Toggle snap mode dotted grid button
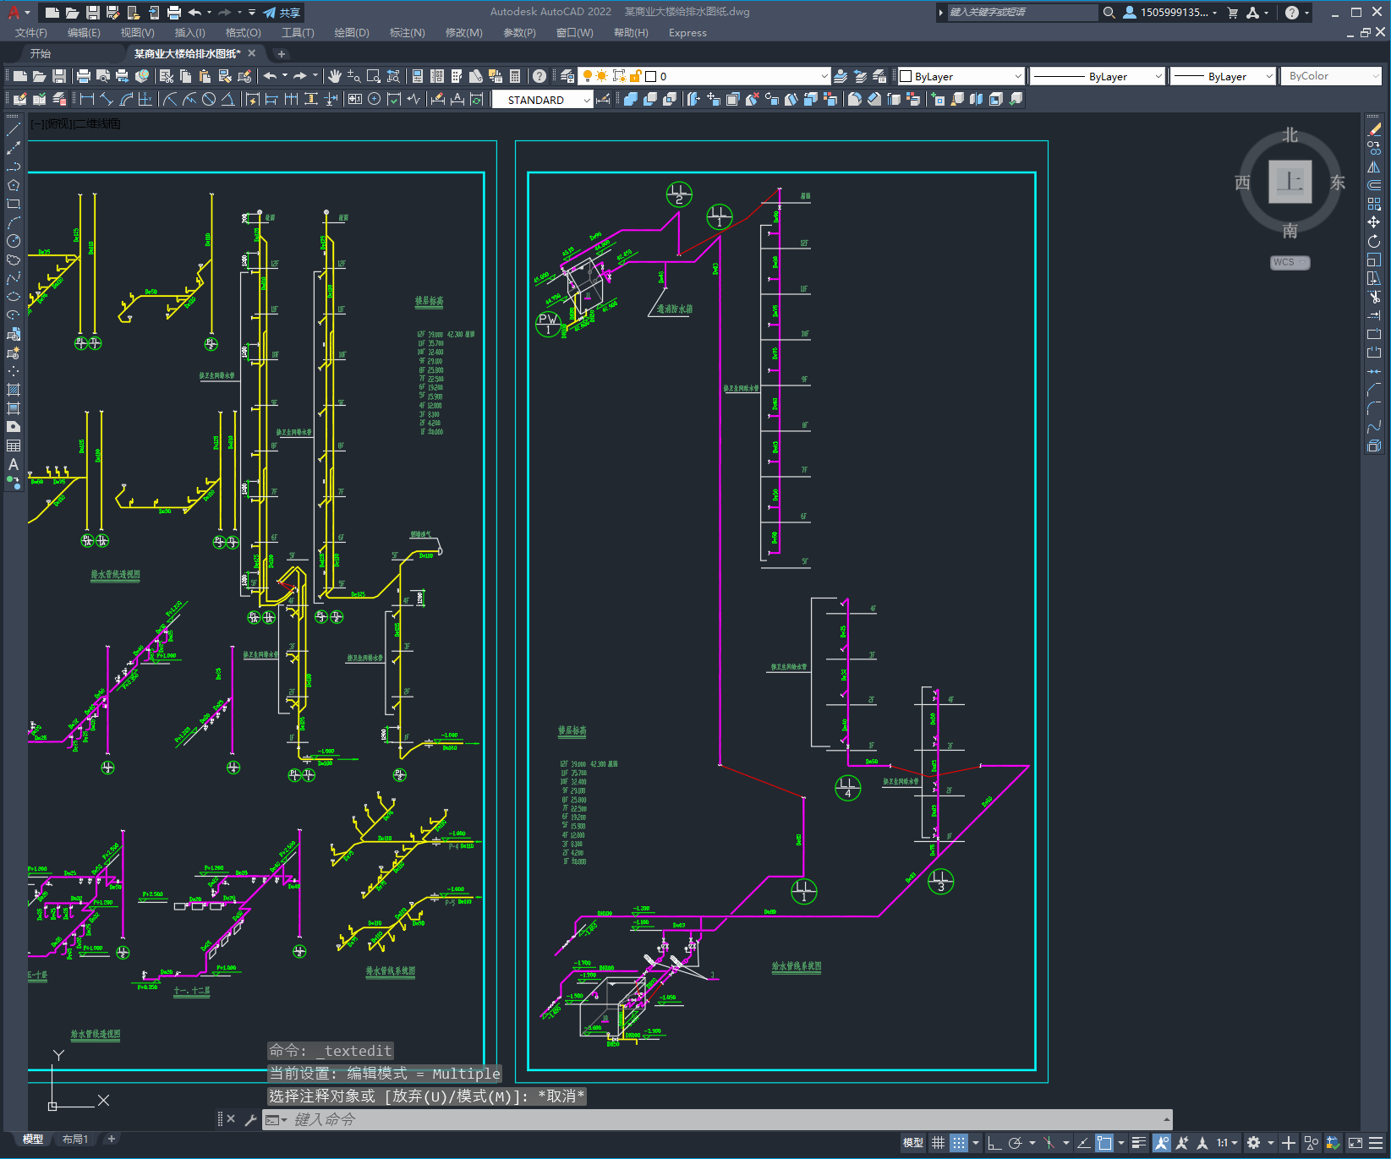 pos(958,1143)
